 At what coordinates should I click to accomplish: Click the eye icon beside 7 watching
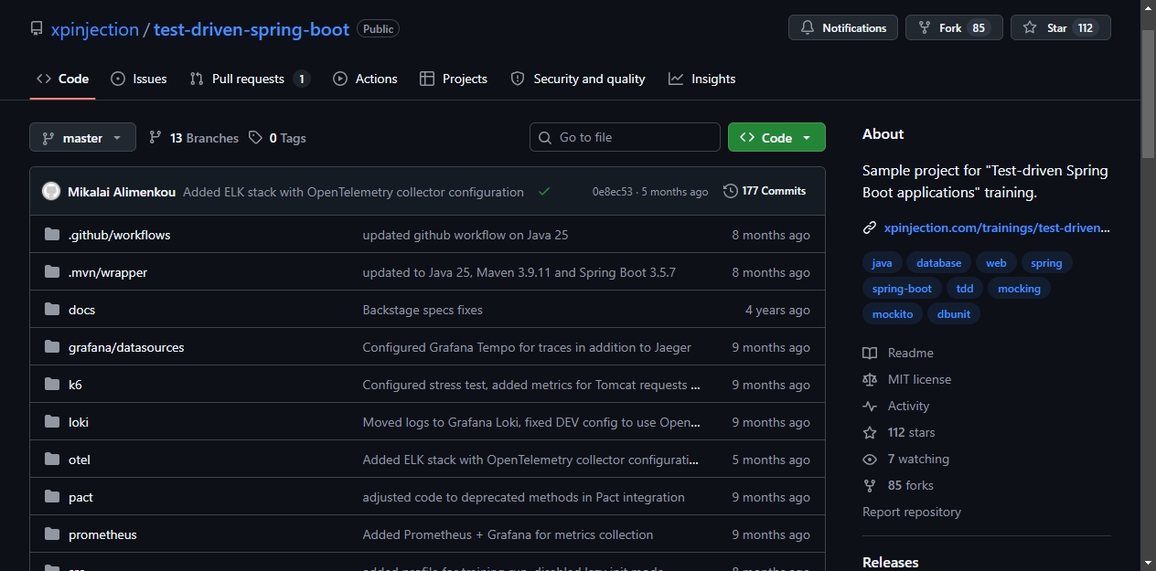coord(870,459)
